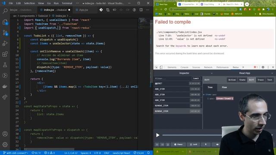Click the Commit button in Redux inspector
This screenshot has height=155, width=276.
click(x=196, y=78)
